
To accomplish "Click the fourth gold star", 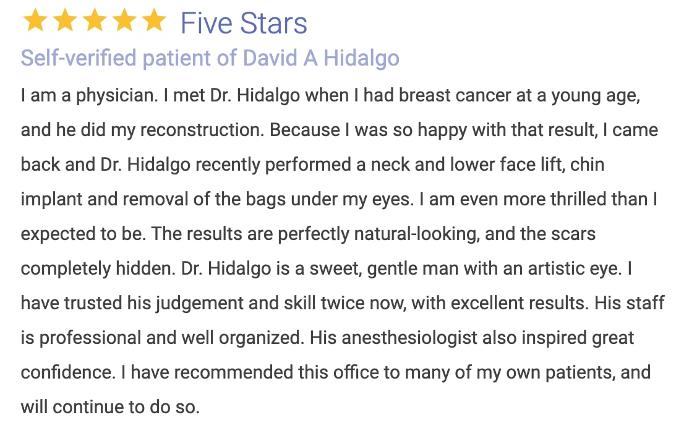I will point(125,20).
